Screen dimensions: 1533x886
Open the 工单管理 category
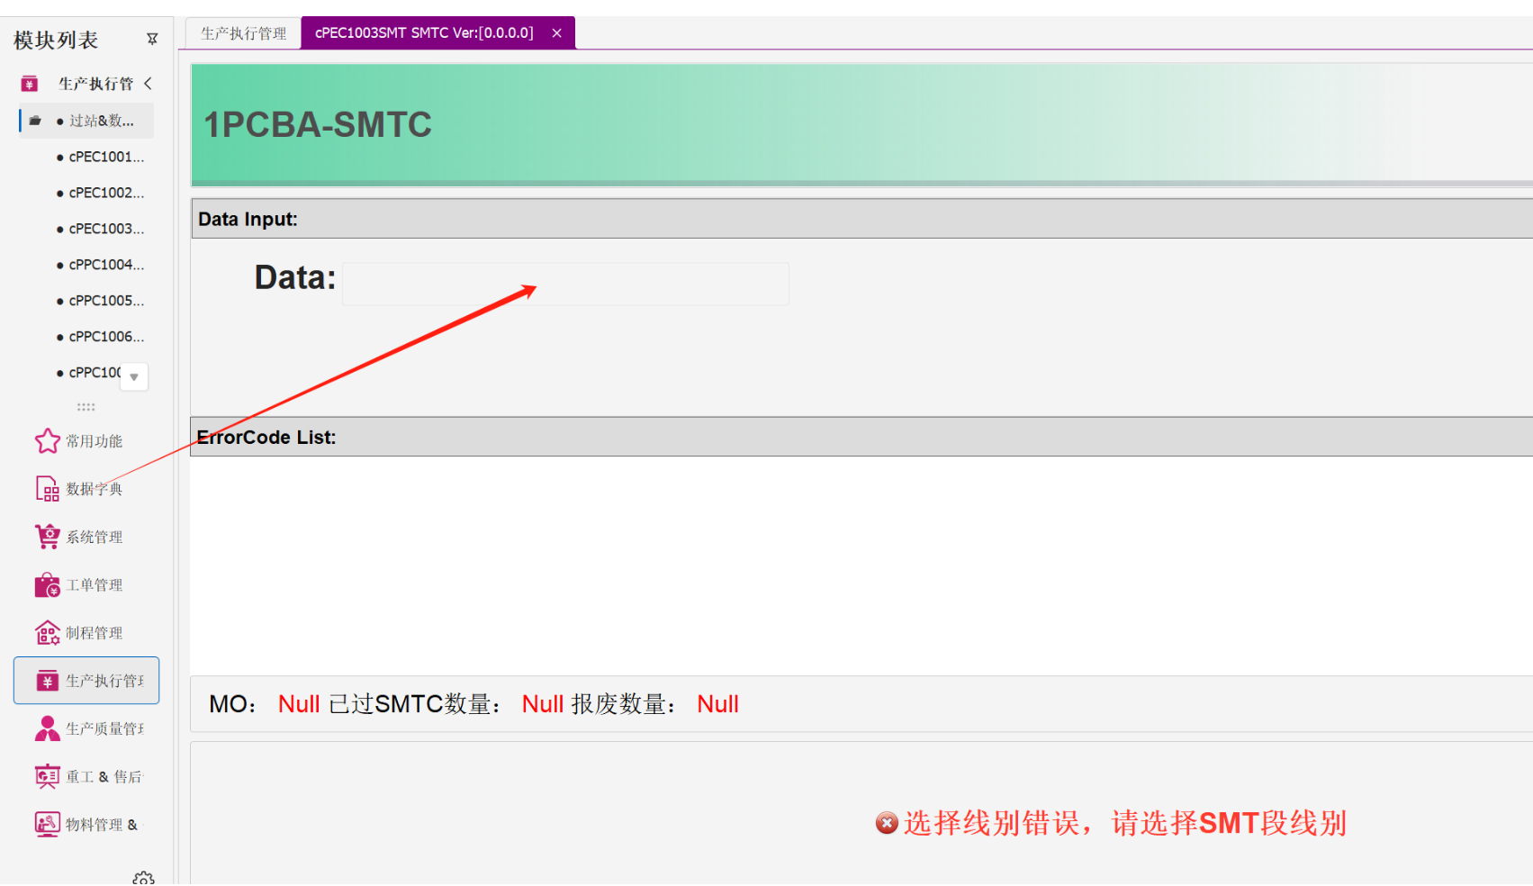pyautogui.click(x=94, y=585)
